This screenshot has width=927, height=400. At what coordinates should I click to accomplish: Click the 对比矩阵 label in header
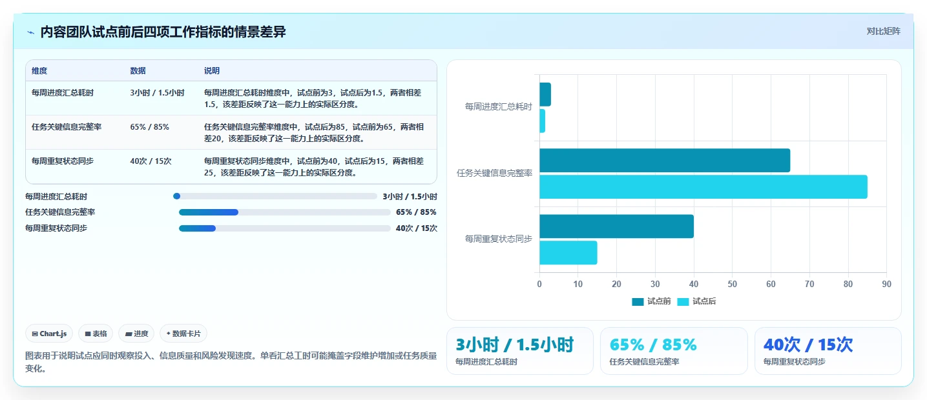tap(883, 31)
